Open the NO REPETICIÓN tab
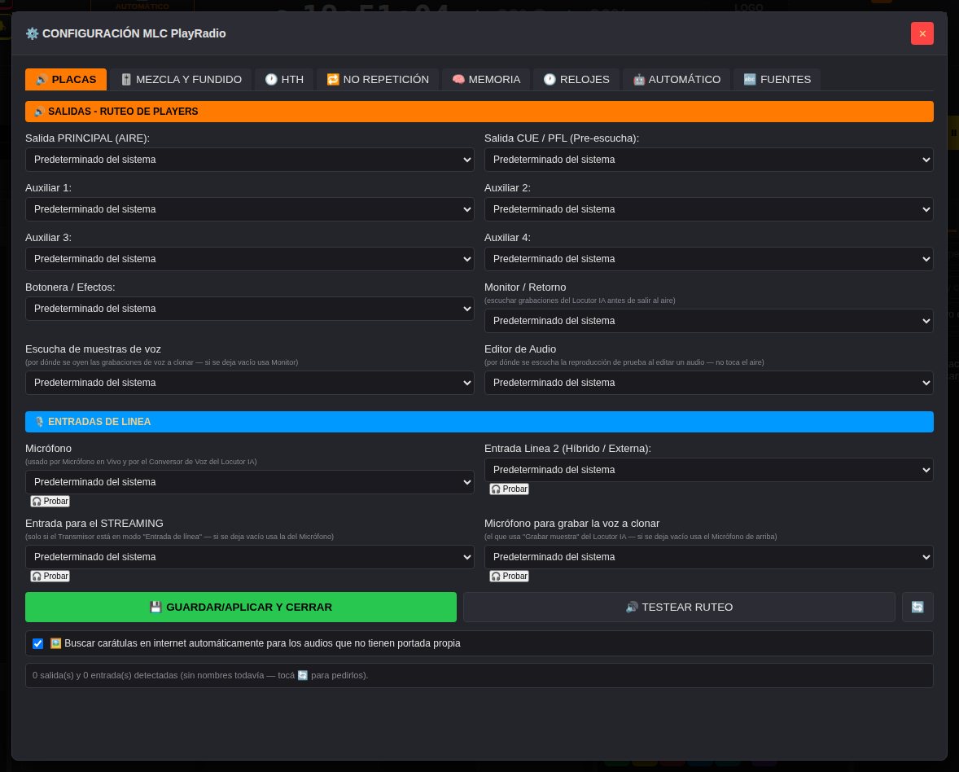The image size is (959, 772). [x=378, y=80]
